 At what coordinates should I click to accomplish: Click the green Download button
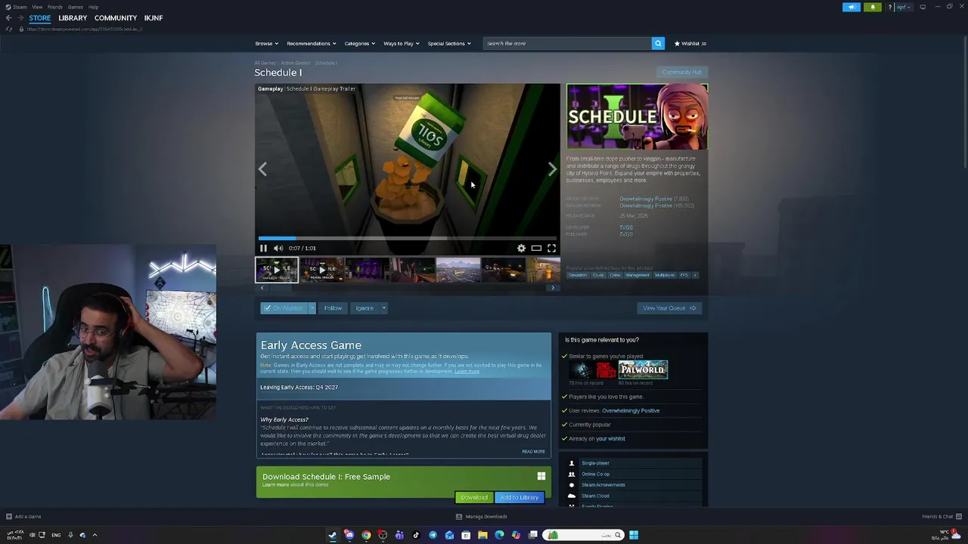pos(474,497)
